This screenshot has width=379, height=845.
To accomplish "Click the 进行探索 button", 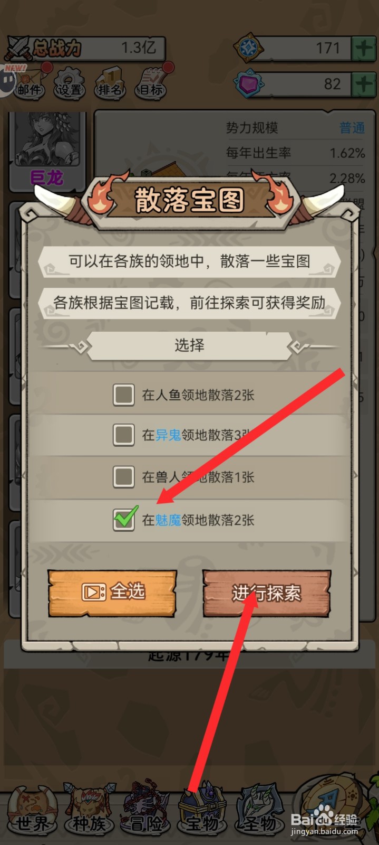I will (267, 594).
